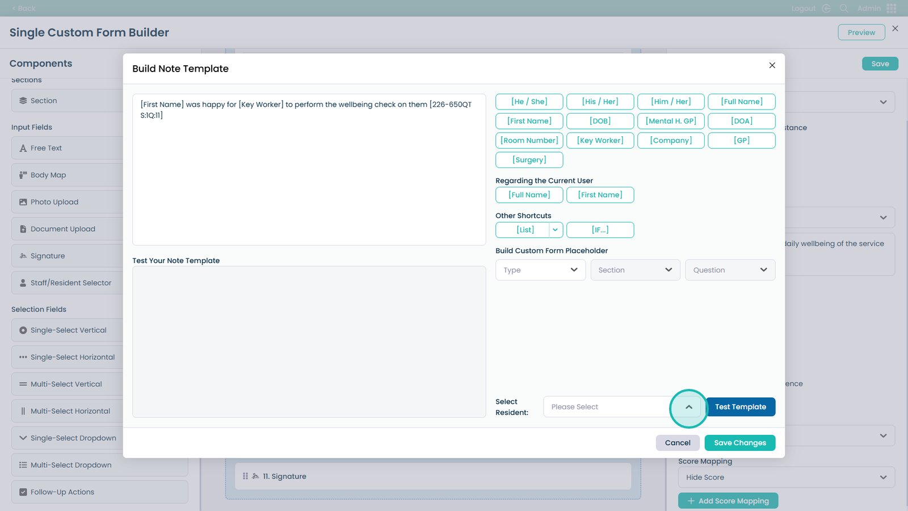Insert the [Mental H. GP] placeholder
Screen dimensions: 908x511
click(671, 121)
